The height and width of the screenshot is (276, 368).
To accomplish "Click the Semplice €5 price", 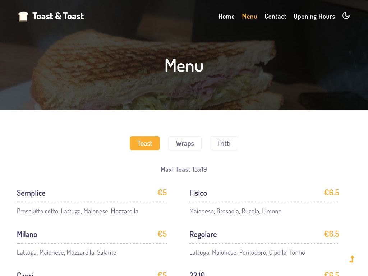I will tap(162, 193).
